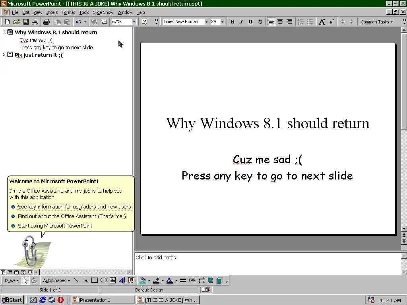Image resolution: width=407 pixels, height=305 pixels.
Task: Apply the font color A swatch
Action: [x=169, y=280]
